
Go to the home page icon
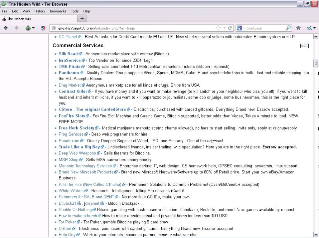coord(298,28)
